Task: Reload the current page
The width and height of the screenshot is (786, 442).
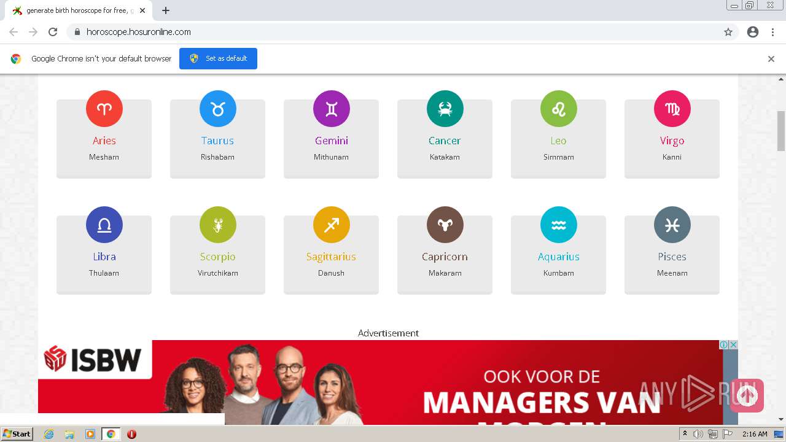Action: pos(53,32)
